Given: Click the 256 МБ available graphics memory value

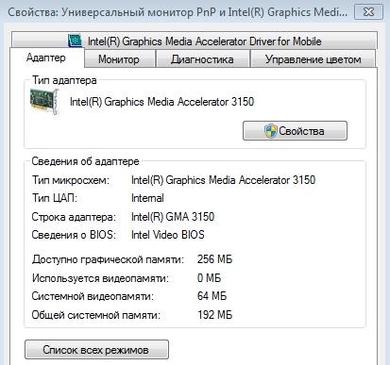Looking at the screenshot, I should coord(214,259).
